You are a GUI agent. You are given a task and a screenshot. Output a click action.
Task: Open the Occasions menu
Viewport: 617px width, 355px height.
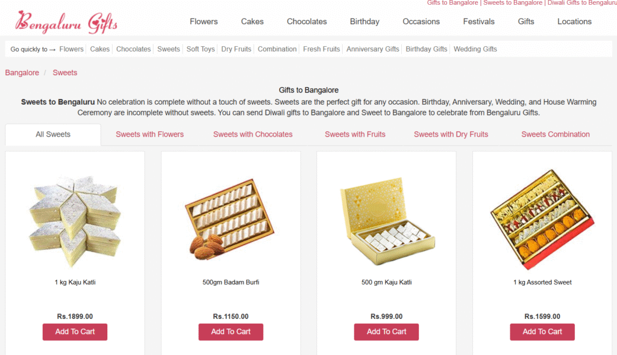421,22
